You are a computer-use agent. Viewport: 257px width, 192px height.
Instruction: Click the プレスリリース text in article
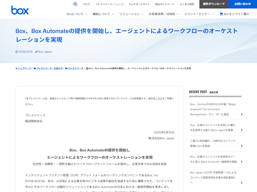point(35,115)
